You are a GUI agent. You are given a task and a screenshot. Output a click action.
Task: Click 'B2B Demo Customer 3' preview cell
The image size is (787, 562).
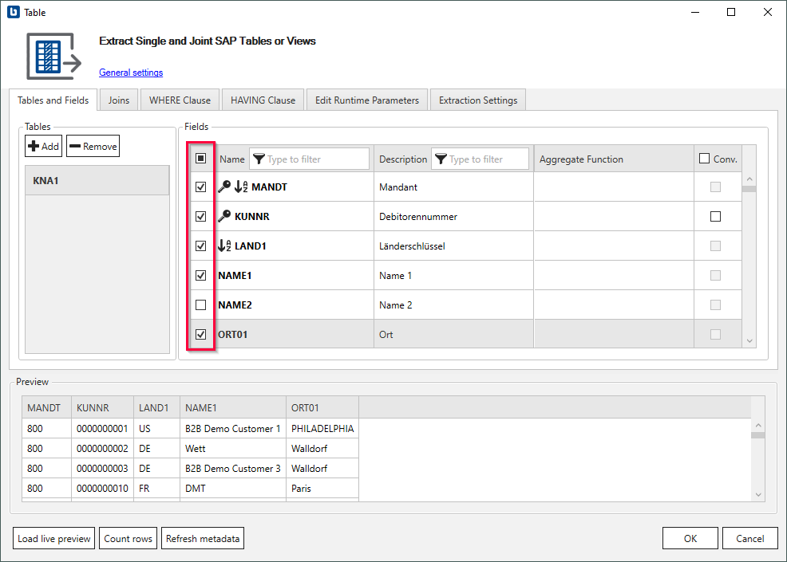point(233,468)
